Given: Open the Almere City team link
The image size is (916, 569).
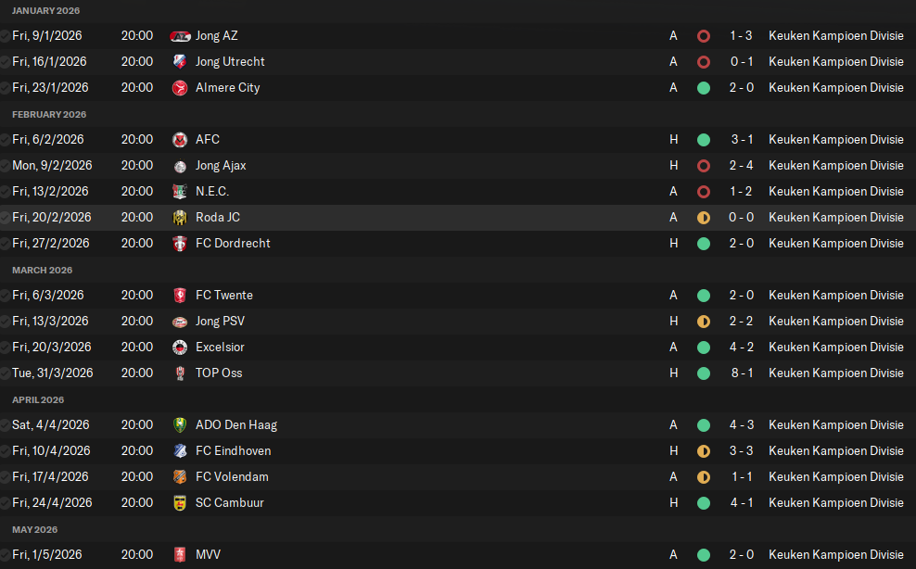Looking at the screenshot, I should (x=228, y=88).
